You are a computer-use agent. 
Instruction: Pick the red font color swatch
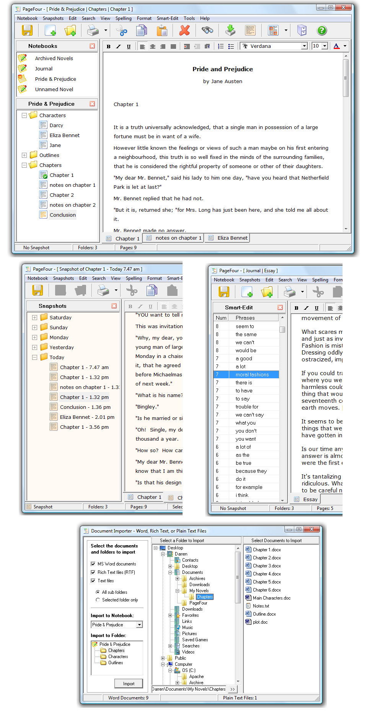tap(336, 46)
